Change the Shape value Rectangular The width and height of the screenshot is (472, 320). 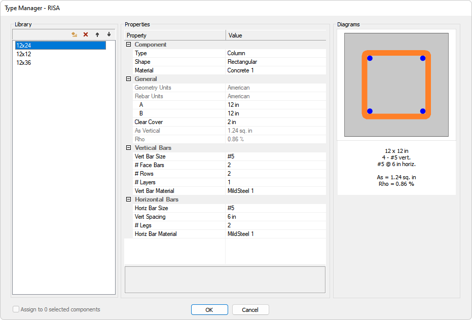pyautogui.click(x=275, y=62)
